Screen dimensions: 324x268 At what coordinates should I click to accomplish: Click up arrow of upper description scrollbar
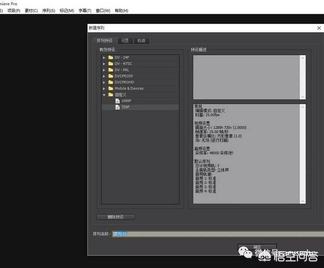[303, 58]
